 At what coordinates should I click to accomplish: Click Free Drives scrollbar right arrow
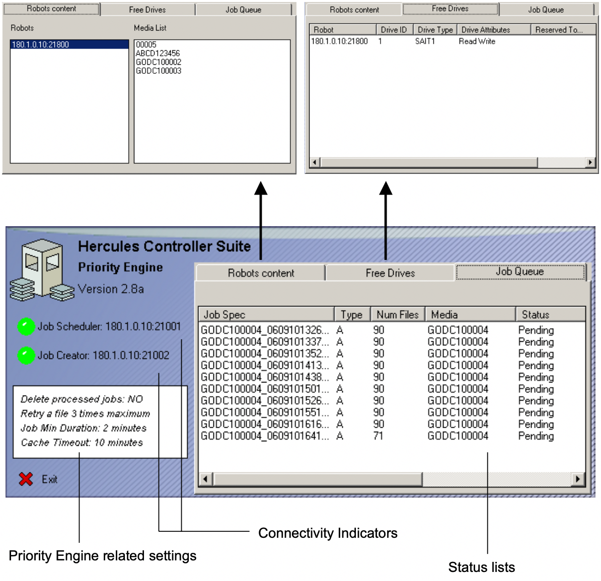(590, 162)
